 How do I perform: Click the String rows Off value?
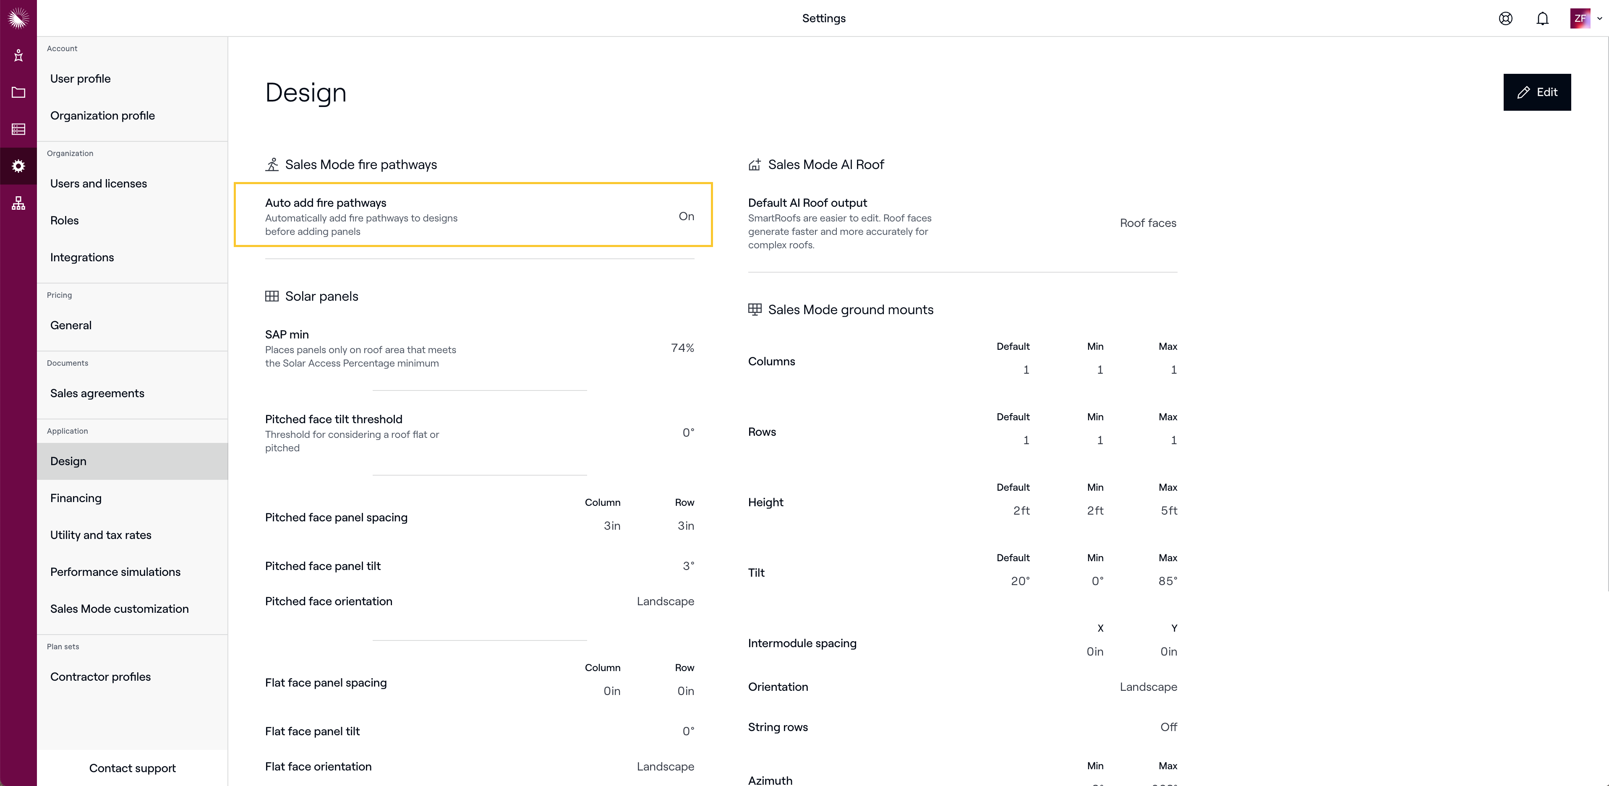(1168, 727)
